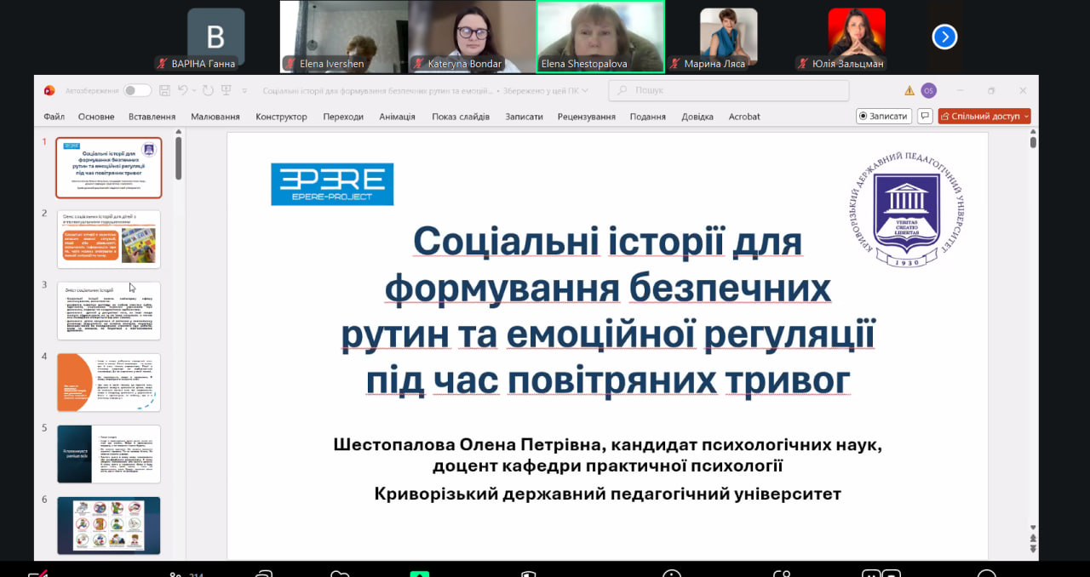1090x577 pixels.
Task: Open the Вставлення ribbon tab
Action: coord(152,117)
